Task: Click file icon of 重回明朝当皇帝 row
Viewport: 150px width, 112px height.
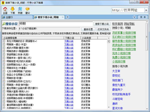Action: 4,105
